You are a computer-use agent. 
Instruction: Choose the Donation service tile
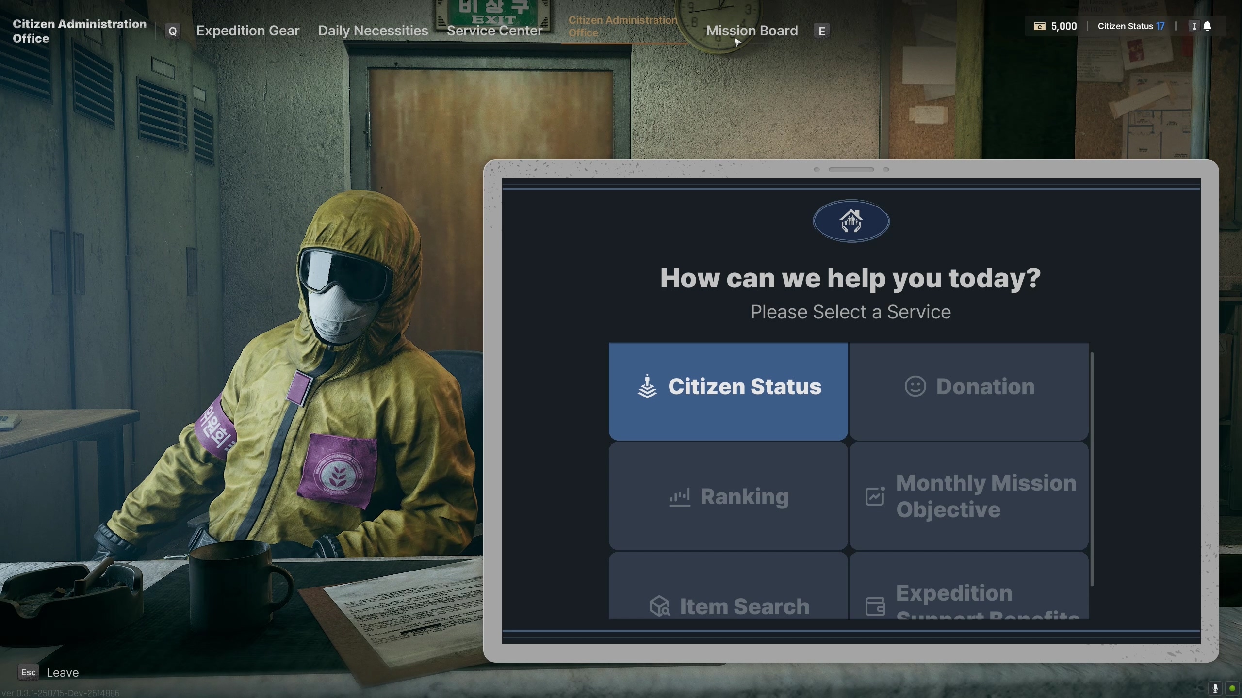tap(969, 391)
